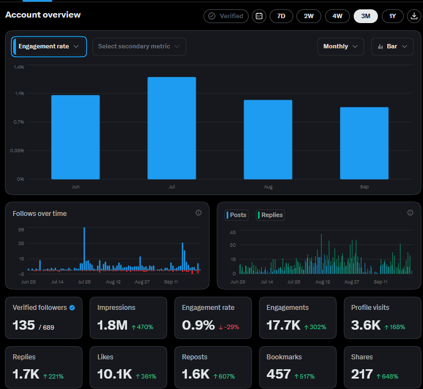Open the Monthly granularity dropdown
This screenshot has width=423, height=389.
[340, 47]
